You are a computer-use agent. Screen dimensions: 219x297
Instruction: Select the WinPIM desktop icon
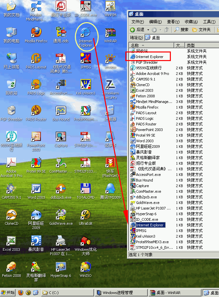[110, 9]
